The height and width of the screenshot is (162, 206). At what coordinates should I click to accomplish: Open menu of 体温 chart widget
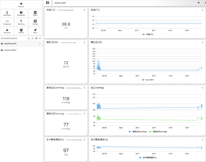(x=203, y=10)
